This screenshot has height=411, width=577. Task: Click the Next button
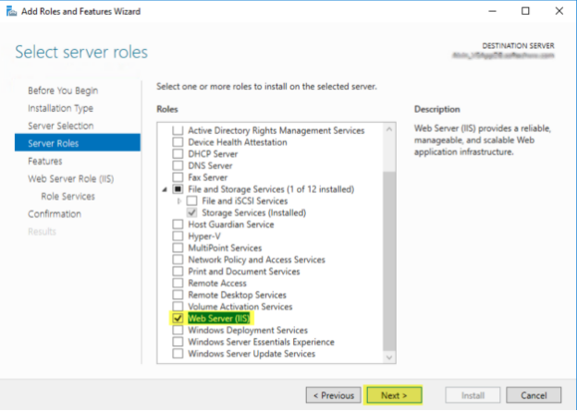394,394
